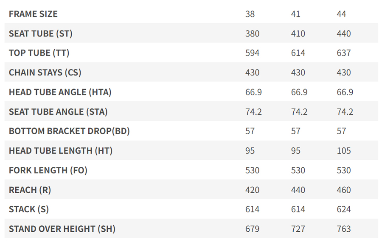Select top tube value 637
Viewport: 382px width, 244px height.
(343, 53)
